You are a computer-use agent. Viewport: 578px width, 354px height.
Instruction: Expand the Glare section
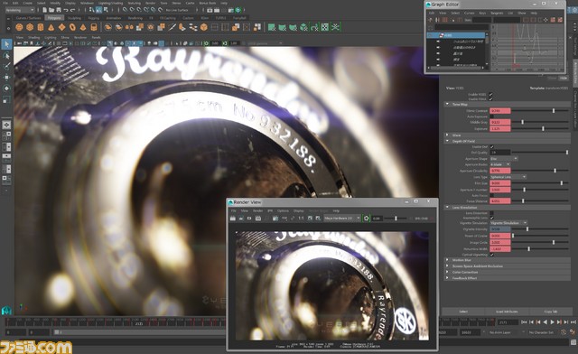(x=508, y=135)
